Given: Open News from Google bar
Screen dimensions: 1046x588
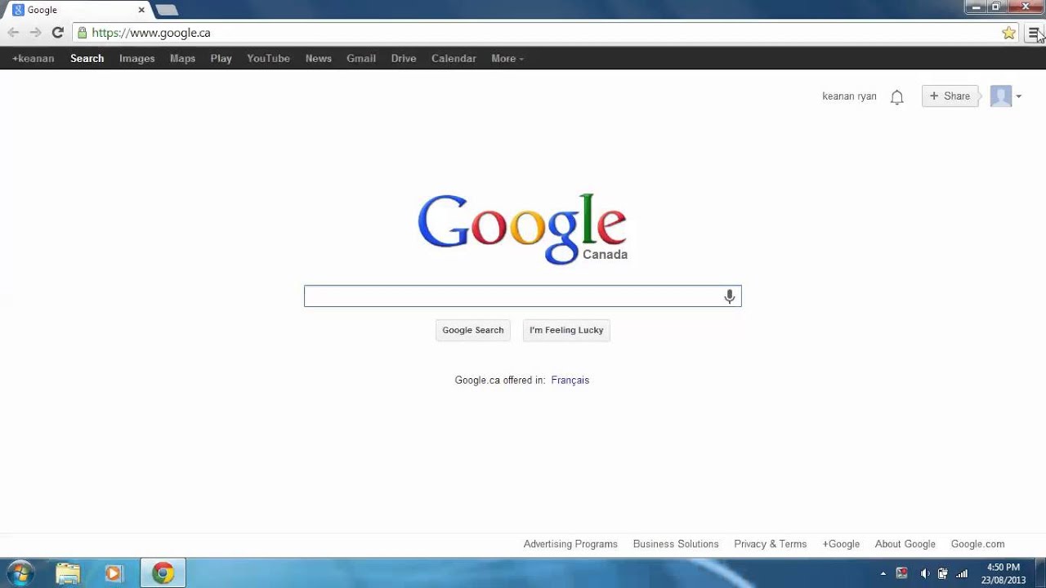Looking at the screenshot, I should point(318,59).
